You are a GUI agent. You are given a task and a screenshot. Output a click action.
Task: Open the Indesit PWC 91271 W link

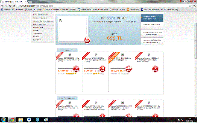[x=148, y=108]
